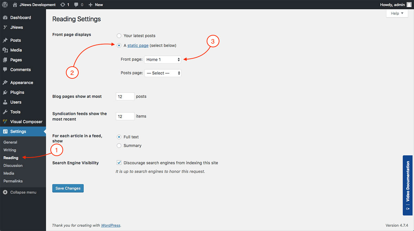414x231 pixels.
Task: Open Appearance via the paintbrush icon
Action: [x=5, y=83]
